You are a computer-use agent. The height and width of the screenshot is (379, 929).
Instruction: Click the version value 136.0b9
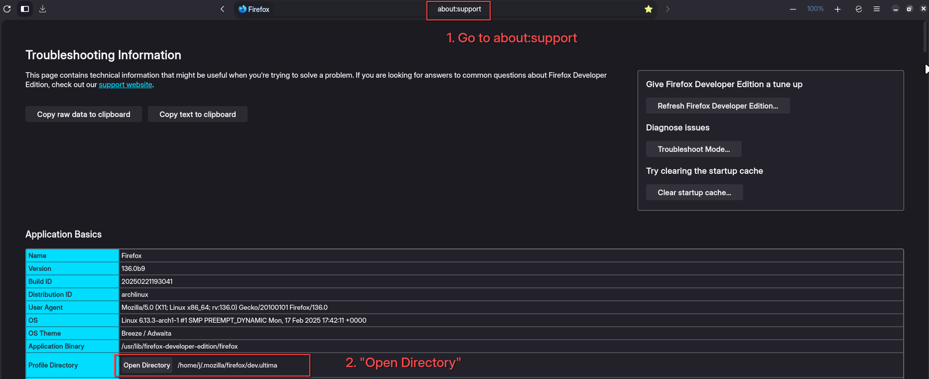point(133,268)
